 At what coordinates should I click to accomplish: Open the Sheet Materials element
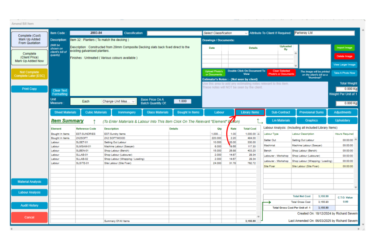tap(65, 112)
